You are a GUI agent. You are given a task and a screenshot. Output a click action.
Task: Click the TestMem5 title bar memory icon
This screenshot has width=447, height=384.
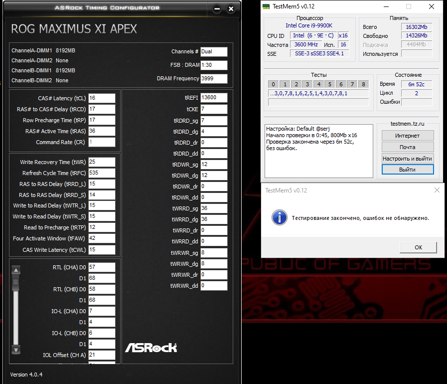coord(266,6)
